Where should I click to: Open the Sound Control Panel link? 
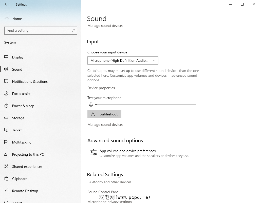[x=103, y=192]
